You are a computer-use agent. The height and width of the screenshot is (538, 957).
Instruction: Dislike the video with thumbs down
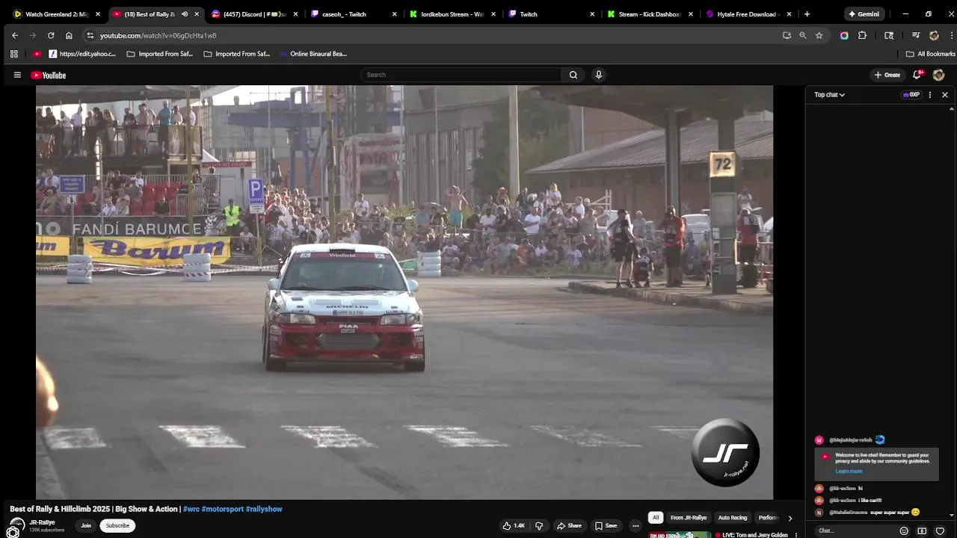539,525
